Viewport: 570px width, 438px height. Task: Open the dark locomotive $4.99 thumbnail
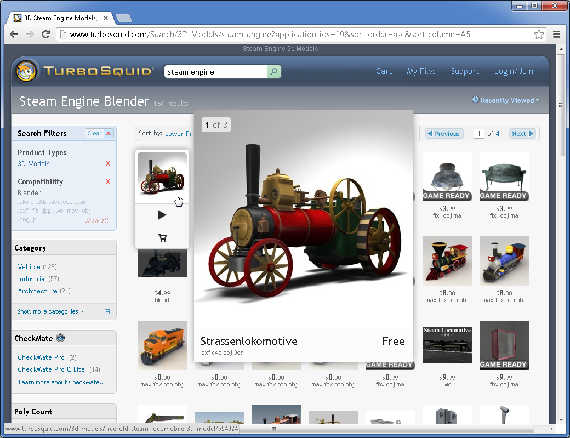coord(162,263)
